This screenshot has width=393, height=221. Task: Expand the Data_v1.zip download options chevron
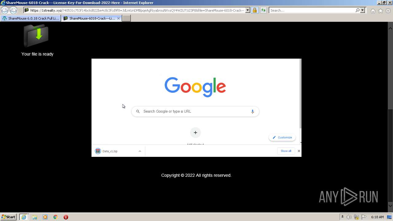[140, 151]
